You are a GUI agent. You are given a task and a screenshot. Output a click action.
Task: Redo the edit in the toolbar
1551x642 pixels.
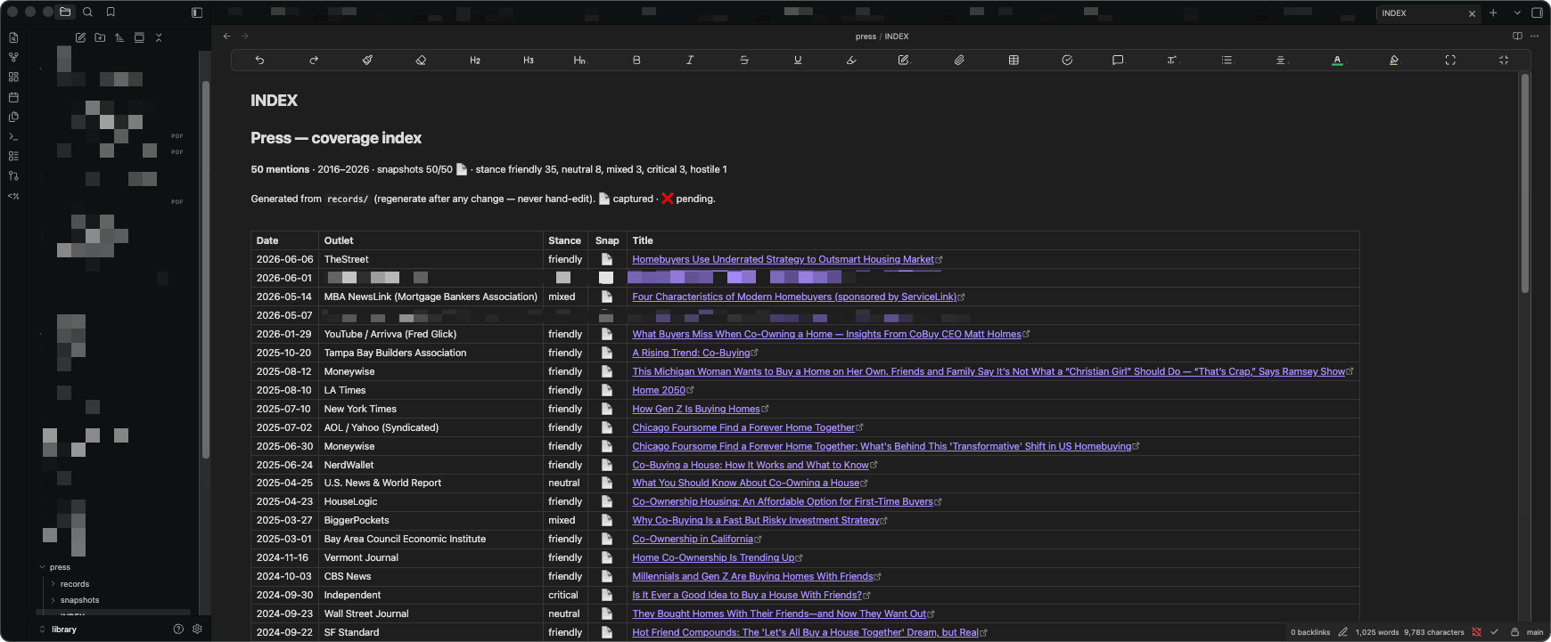pyautogui.click(x=314, y=60)
